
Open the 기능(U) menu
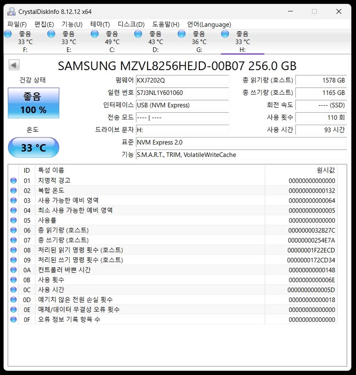72,24
